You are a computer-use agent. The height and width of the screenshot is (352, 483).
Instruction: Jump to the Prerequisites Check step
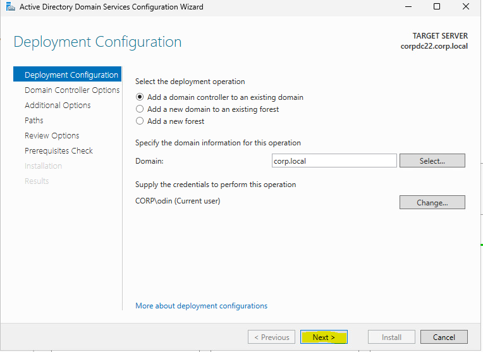point(59,151)
